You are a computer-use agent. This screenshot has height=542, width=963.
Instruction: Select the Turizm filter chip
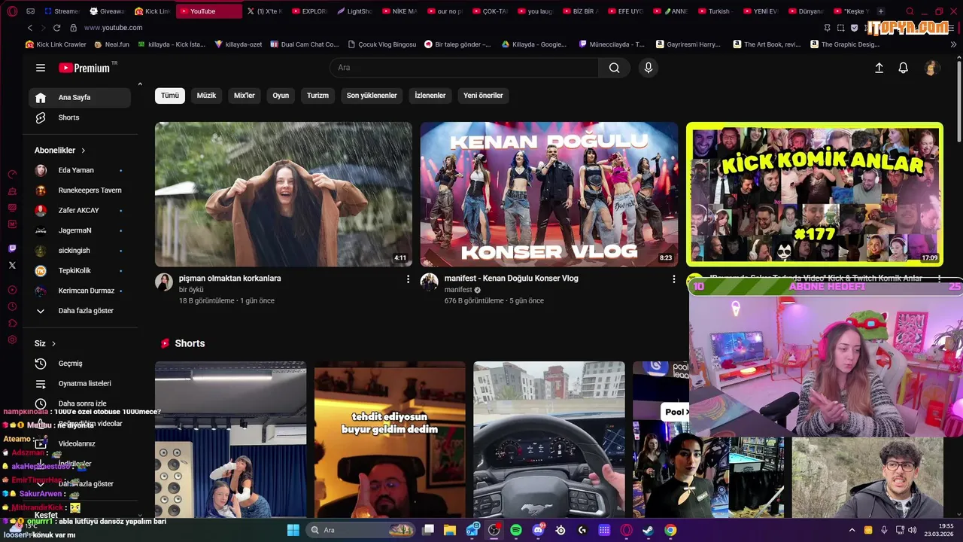pos(317,96)
